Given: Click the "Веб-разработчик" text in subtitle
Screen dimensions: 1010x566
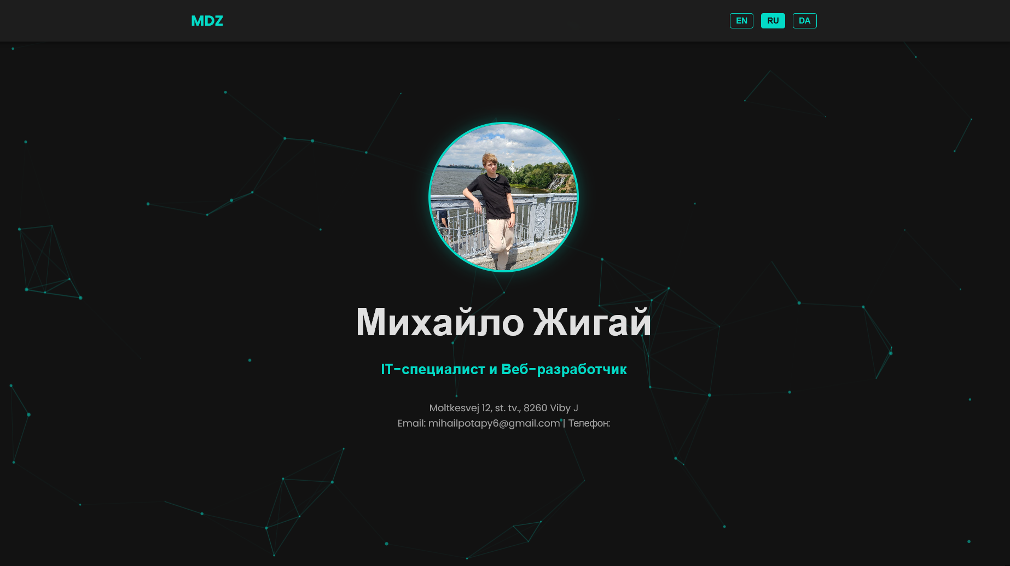Looking at the screenshot, I should (x=564, y=369).
